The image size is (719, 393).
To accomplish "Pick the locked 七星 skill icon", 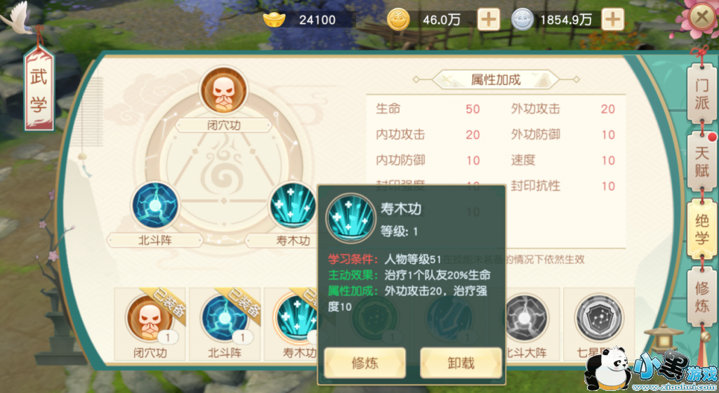I will pos(599,318).
